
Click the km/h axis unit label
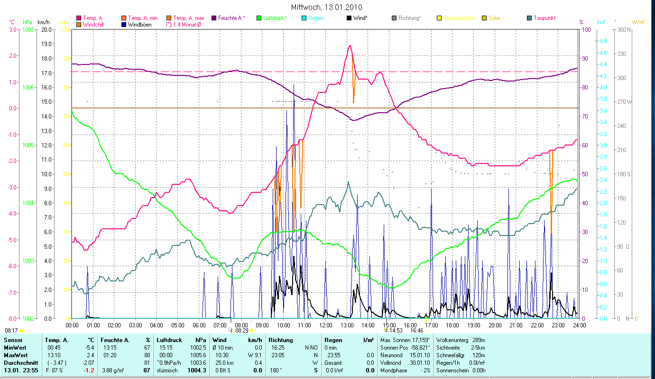(43, 22)
